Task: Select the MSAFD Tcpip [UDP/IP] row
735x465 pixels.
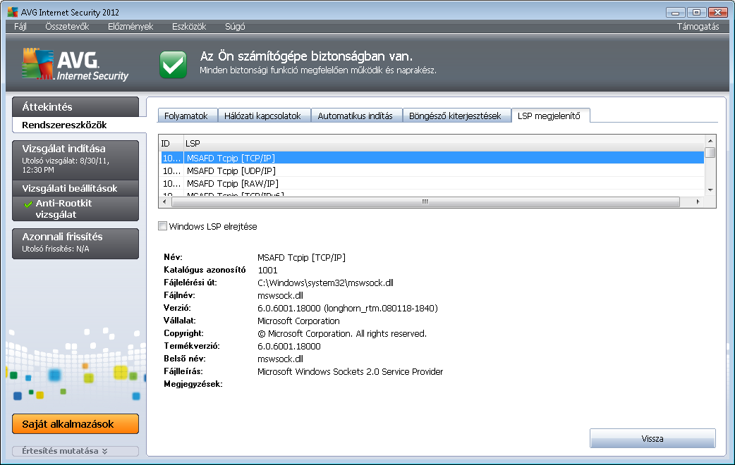Action: click(432, 171)
